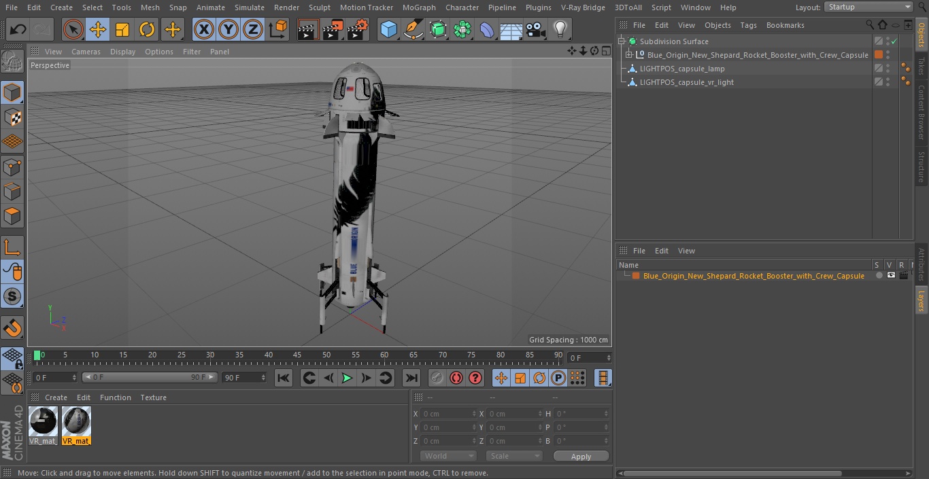
Task: Activate the Rotate tool
Action: [147, 29]
